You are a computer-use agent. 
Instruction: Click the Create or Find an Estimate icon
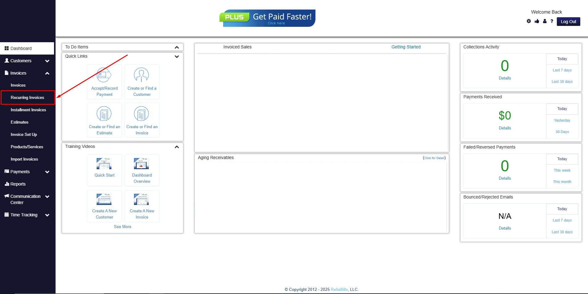pos(104,114)
